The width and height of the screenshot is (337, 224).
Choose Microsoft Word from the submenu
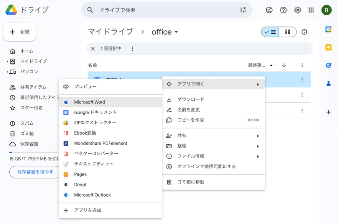pyautogui.click(x=90, y=102)
